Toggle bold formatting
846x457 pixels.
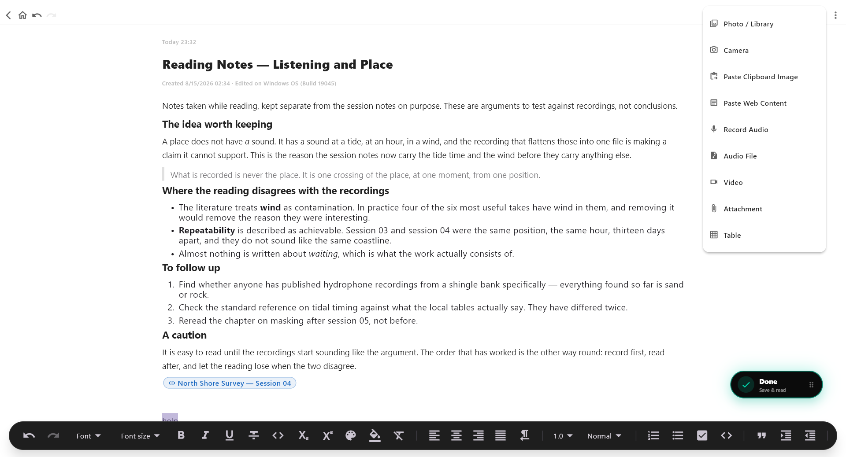point(181,435)
